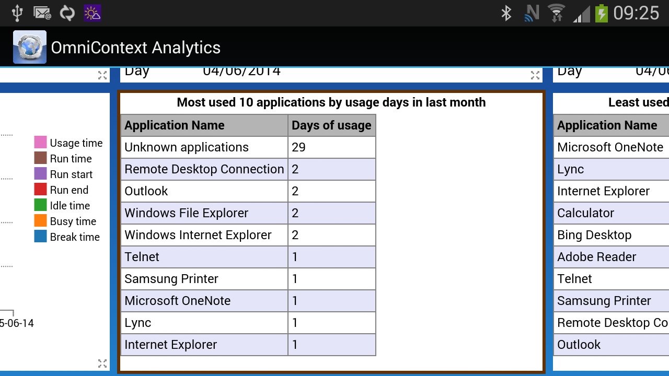Tap the USB connection status icon
The image size is (669, 376).
coord(17,13)
